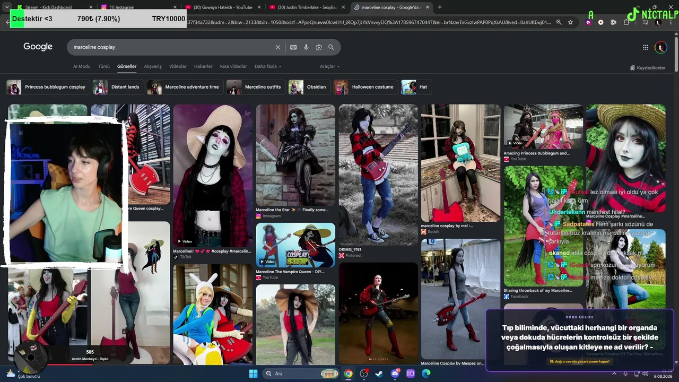Open the Sharing throwback Facebook image
The width and height of the screenshot is (679, 382).
click(x=543, y=227)
